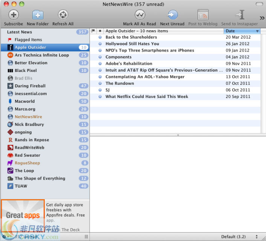The image size is (266, 241).
Task: Click the 50 unread badge for Macworld
Action: [84, 101]
